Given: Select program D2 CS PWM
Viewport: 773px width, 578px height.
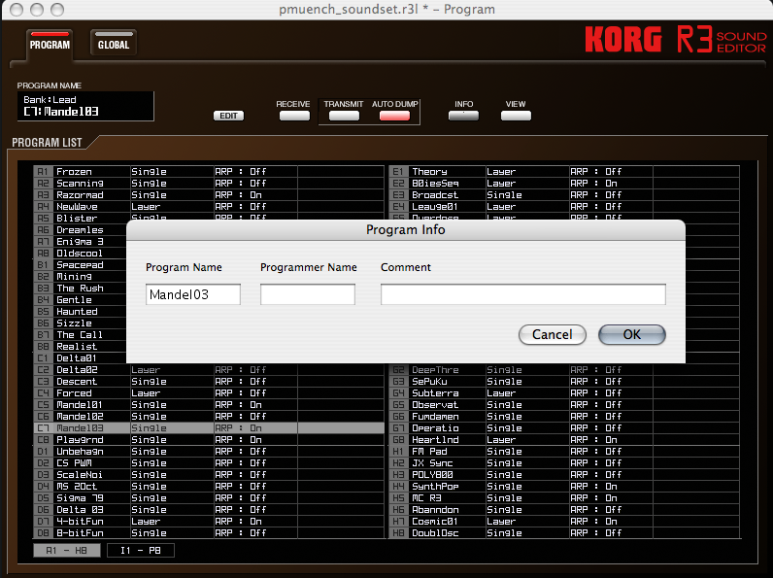Looking at the screenshot, I should pyautogui.click(x=209, y=463).
